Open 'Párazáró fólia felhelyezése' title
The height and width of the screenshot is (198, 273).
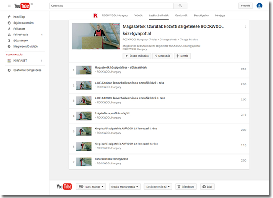click(x=111, y=159)
